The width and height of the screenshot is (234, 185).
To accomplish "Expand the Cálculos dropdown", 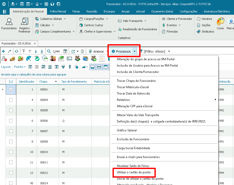I will coord(53,25).
